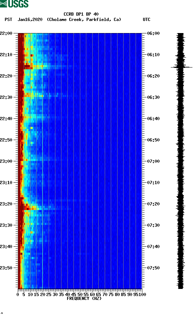The image size is (196, 317).
Task: Click the '23:10' PST time label
Action: (x=6, y=183)
